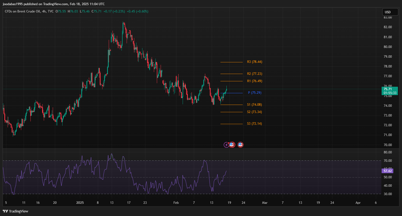Viewport: 402px width, 216px height.
Task: Click the 70.00 level on RSI scale
Action: tap(387, 161)
